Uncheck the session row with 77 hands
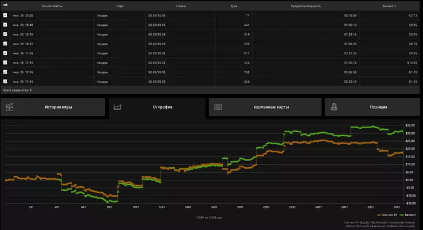Screen dimensions: 423x230 (5, 15)
